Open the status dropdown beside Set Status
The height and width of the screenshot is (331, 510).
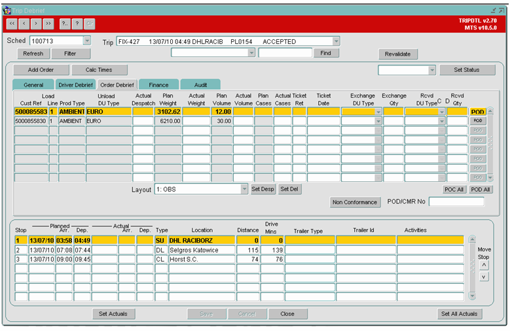click(x=432, y=70)
